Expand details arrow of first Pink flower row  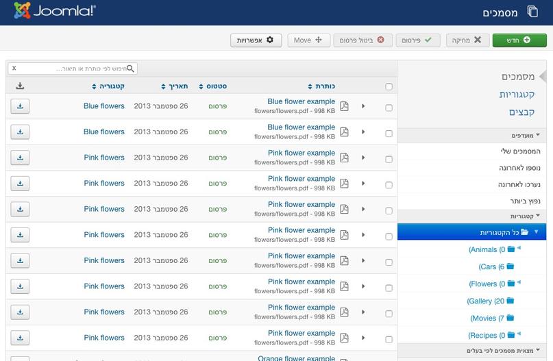(x=363, y=158)
